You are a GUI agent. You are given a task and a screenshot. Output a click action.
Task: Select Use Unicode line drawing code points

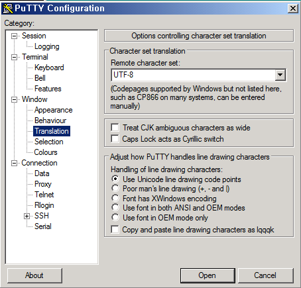pos(115,179)
